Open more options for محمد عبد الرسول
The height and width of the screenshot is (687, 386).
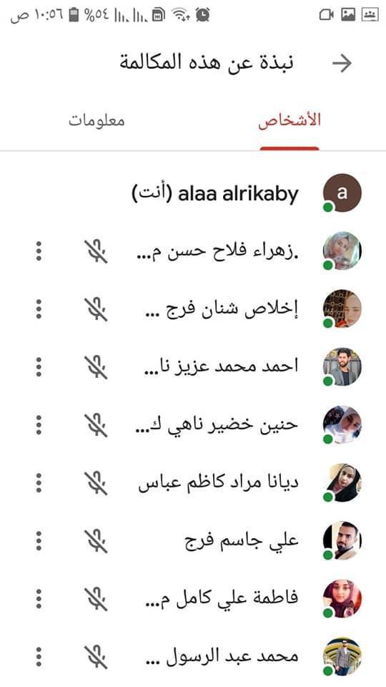39,656
